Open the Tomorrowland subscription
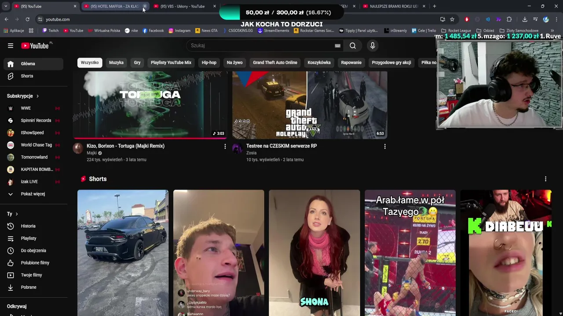Screen dimensions: 563x316 coord(33,158)
